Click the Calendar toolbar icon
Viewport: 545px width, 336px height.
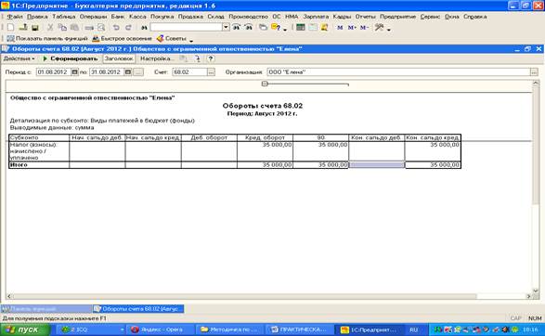pos(313,28)
